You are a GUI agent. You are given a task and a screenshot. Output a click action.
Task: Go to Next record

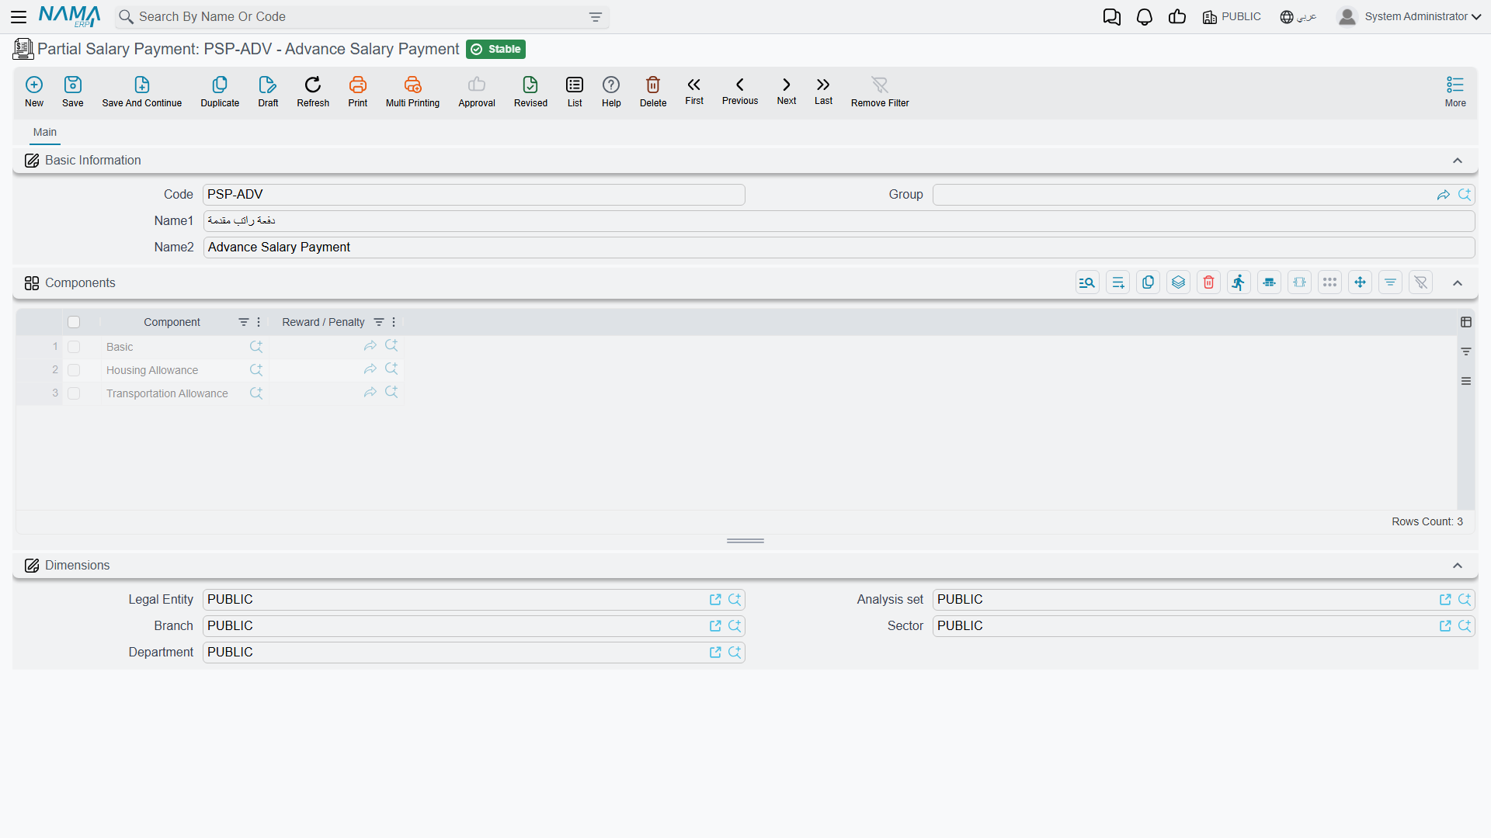(x=787, y=91)
